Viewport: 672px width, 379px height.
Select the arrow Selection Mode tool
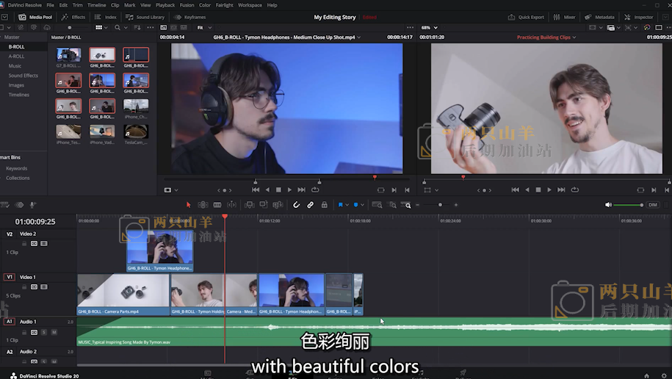188,205
